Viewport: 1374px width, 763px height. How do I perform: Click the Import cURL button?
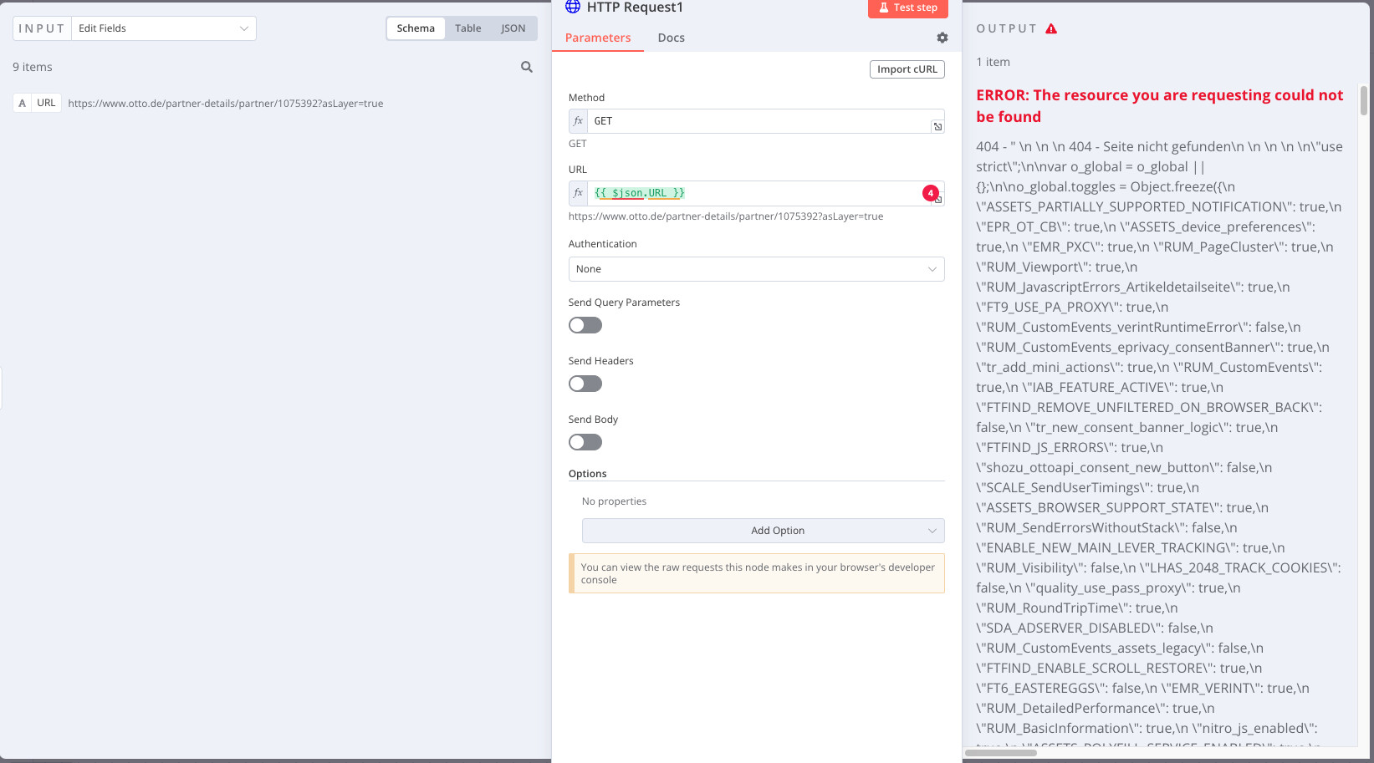click(x=907, y=69)
